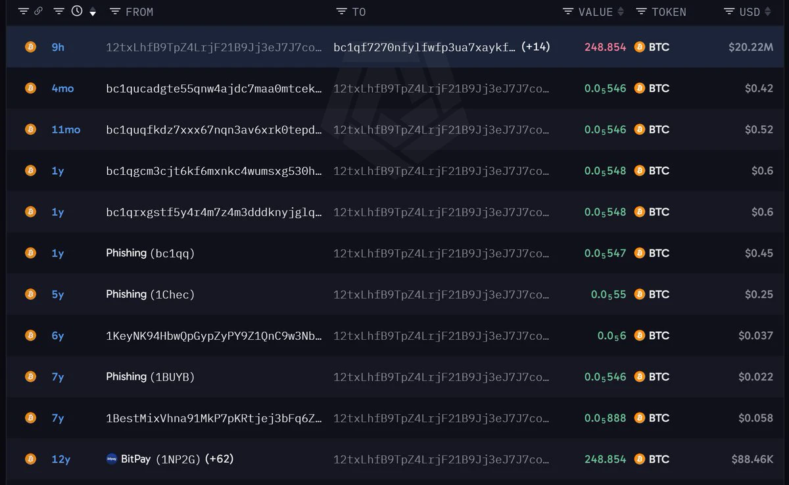
Task: Click the Bitcoin chain icon on the 11mo row
Action: (30, 129)
